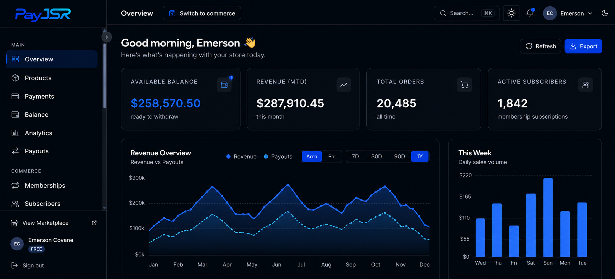Click the commerce icon in Switch button
Viewport: 615px width, 279px height.
pos(172,13)
